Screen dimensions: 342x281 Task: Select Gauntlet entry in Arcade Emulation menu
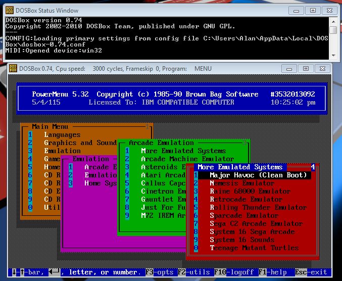pos(163,199)
